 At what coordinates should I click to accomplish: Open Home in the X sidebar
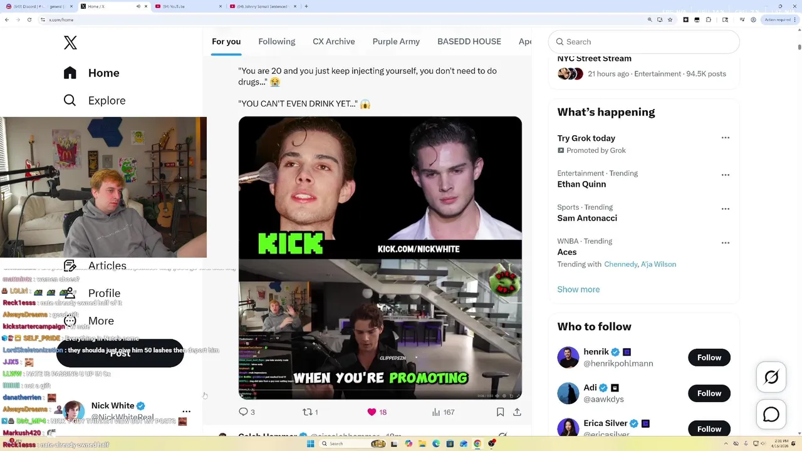(x=91, y=73)
